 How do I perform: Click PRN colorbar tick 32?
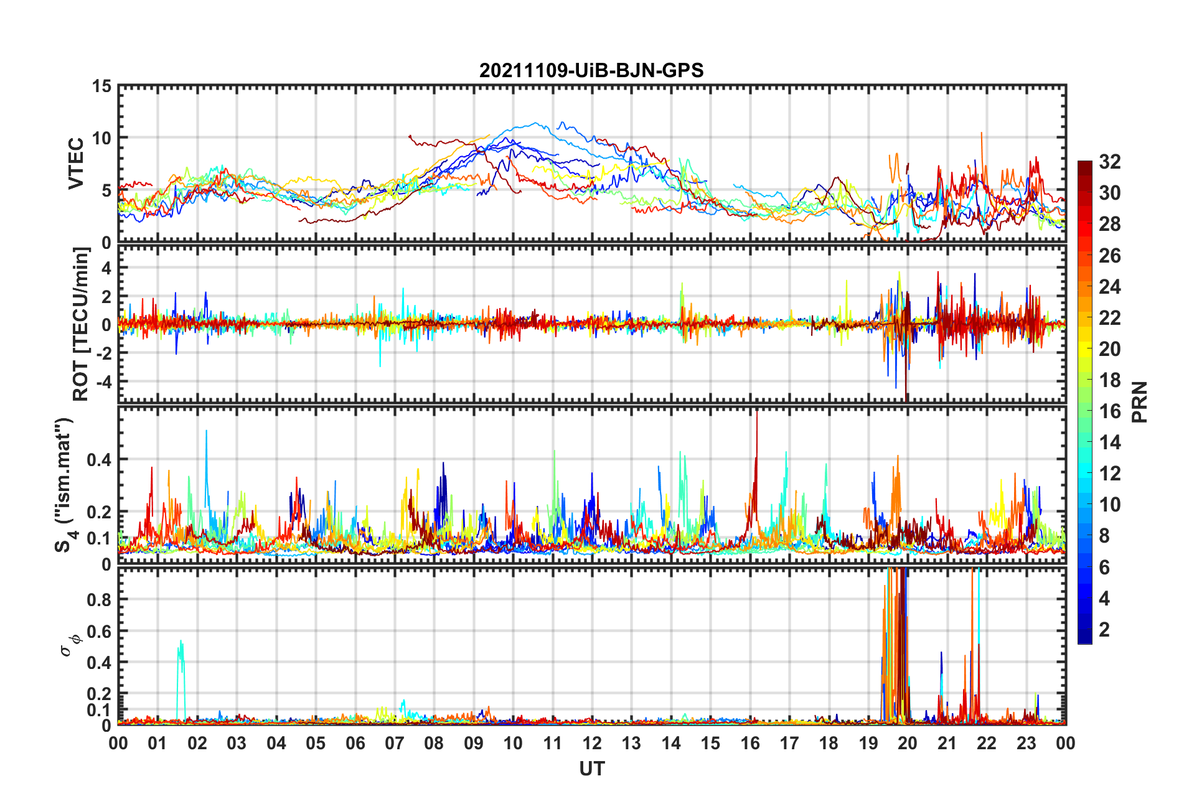point(1110,162)
